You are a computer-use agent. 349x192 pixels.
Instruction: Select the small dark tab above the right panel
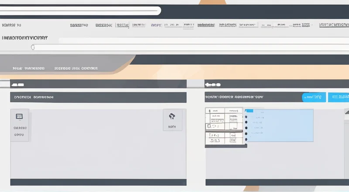click(x=213, y=84)
